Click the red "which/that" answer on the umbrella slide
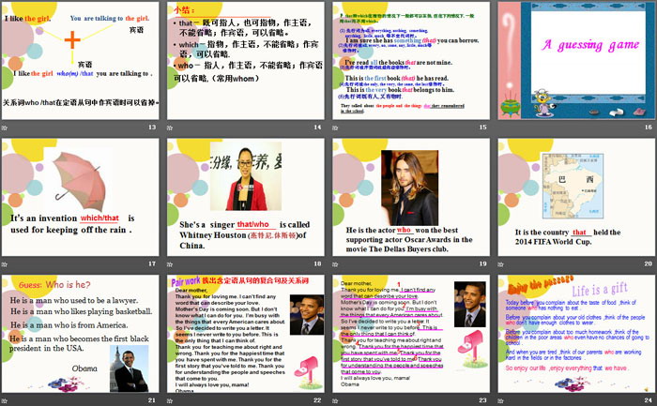 [101, 218]
